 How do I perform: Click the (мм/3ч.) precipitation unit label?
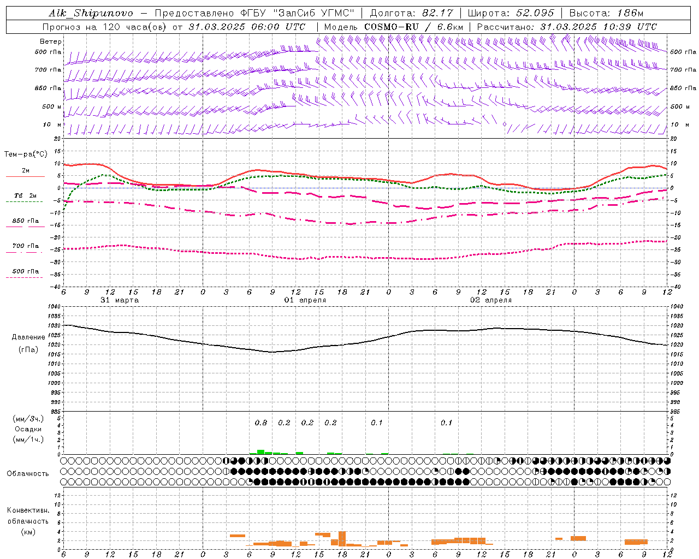coord(28,419)
